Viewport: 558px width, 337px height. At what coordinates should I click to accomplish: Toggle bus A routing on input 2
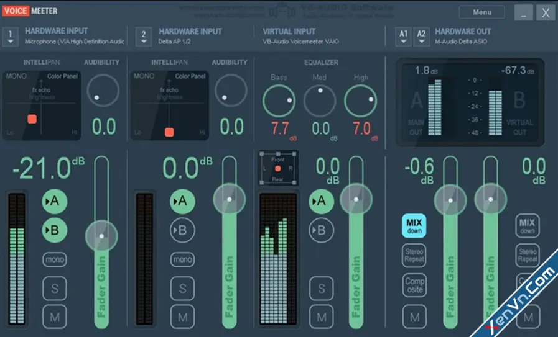point(182,201)
